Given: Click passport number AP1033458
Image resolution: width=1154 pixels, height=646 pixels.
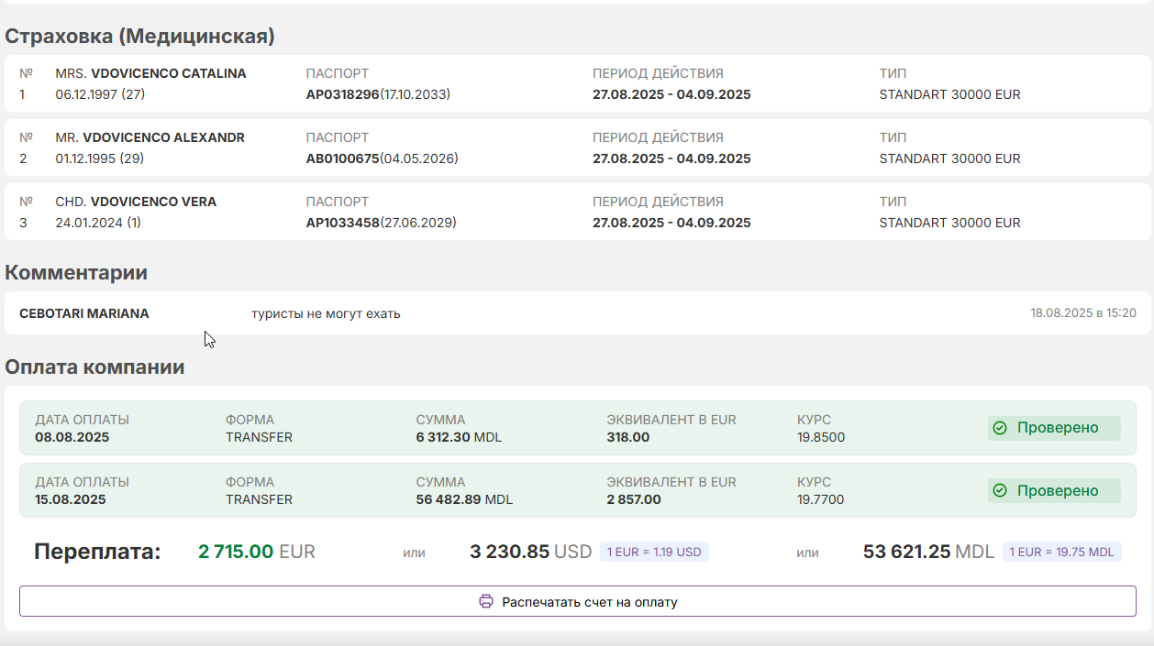Looking at the screenshot, I should pyautogui.click(x=342, y=223).
